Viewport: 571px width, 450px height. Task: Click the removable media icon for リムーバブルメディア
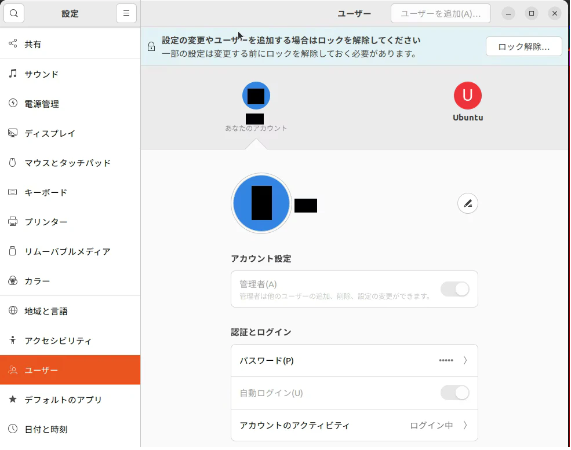pos(13,251)
